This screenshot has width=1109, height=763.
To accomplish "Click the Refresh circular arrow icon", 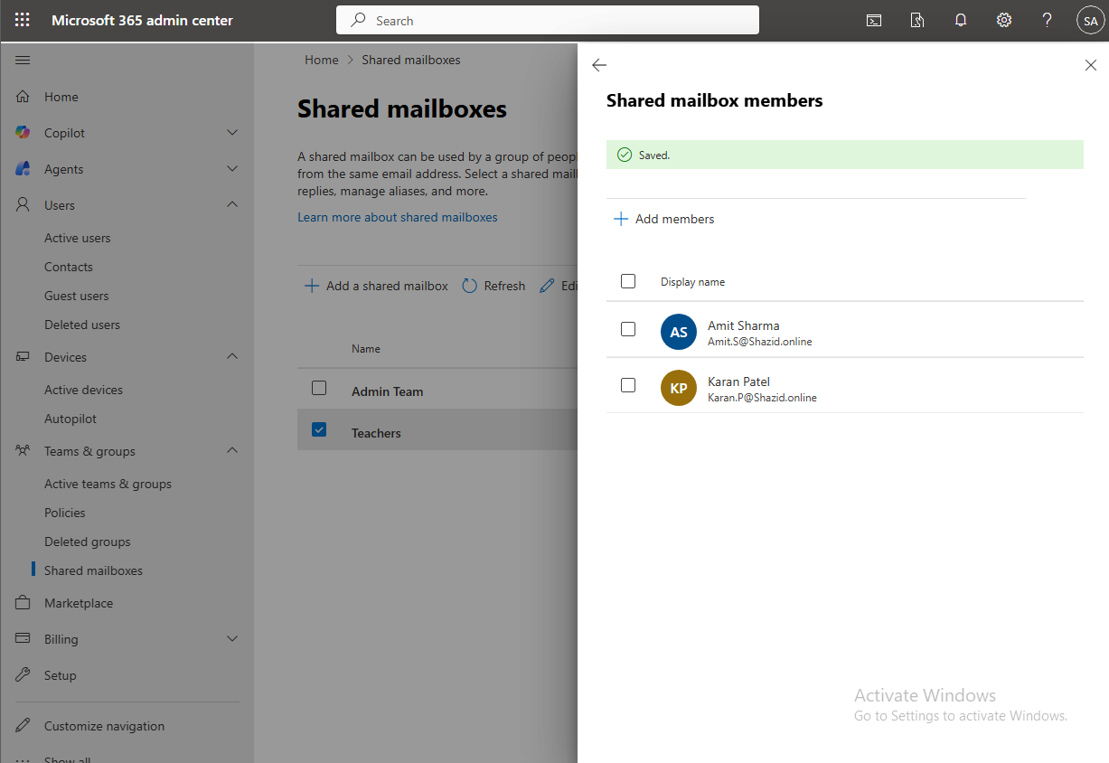I will click(x=470, y=286).
